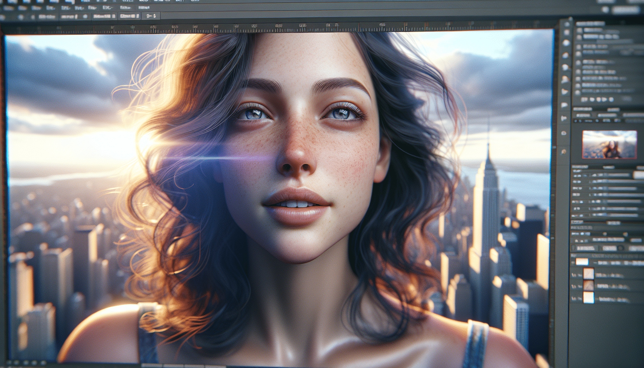Click the second-lowest icon in the vertical tool strip
Viewport: 644px width, 368px height.
(x=563, y=133)
